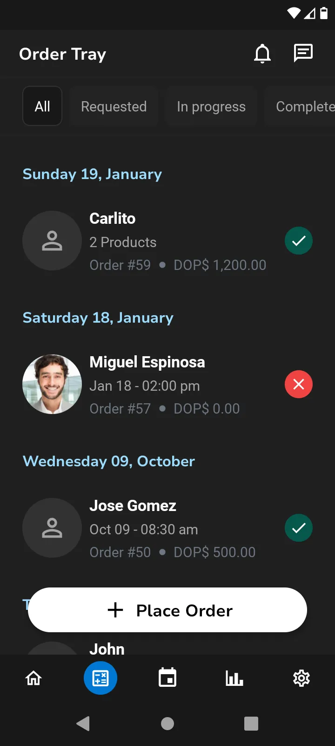This screenshot has height=746, width=335.
Task: Tap Carlito's placeholder avatar
Action: pos(52,241)
